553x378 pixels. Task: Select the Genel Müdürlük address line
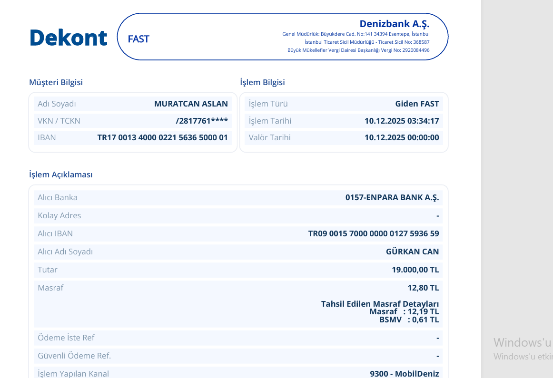click(x=356, y=34)
